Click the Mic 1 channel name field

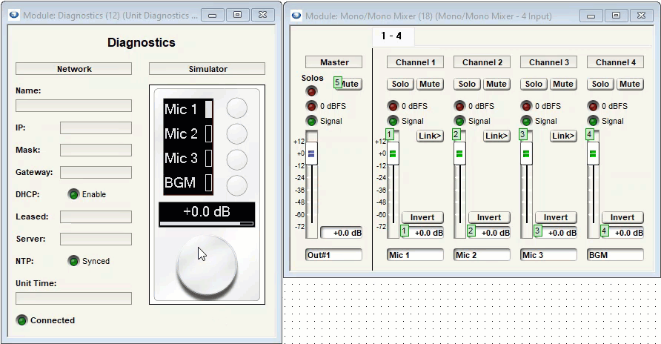pos(415,255)
